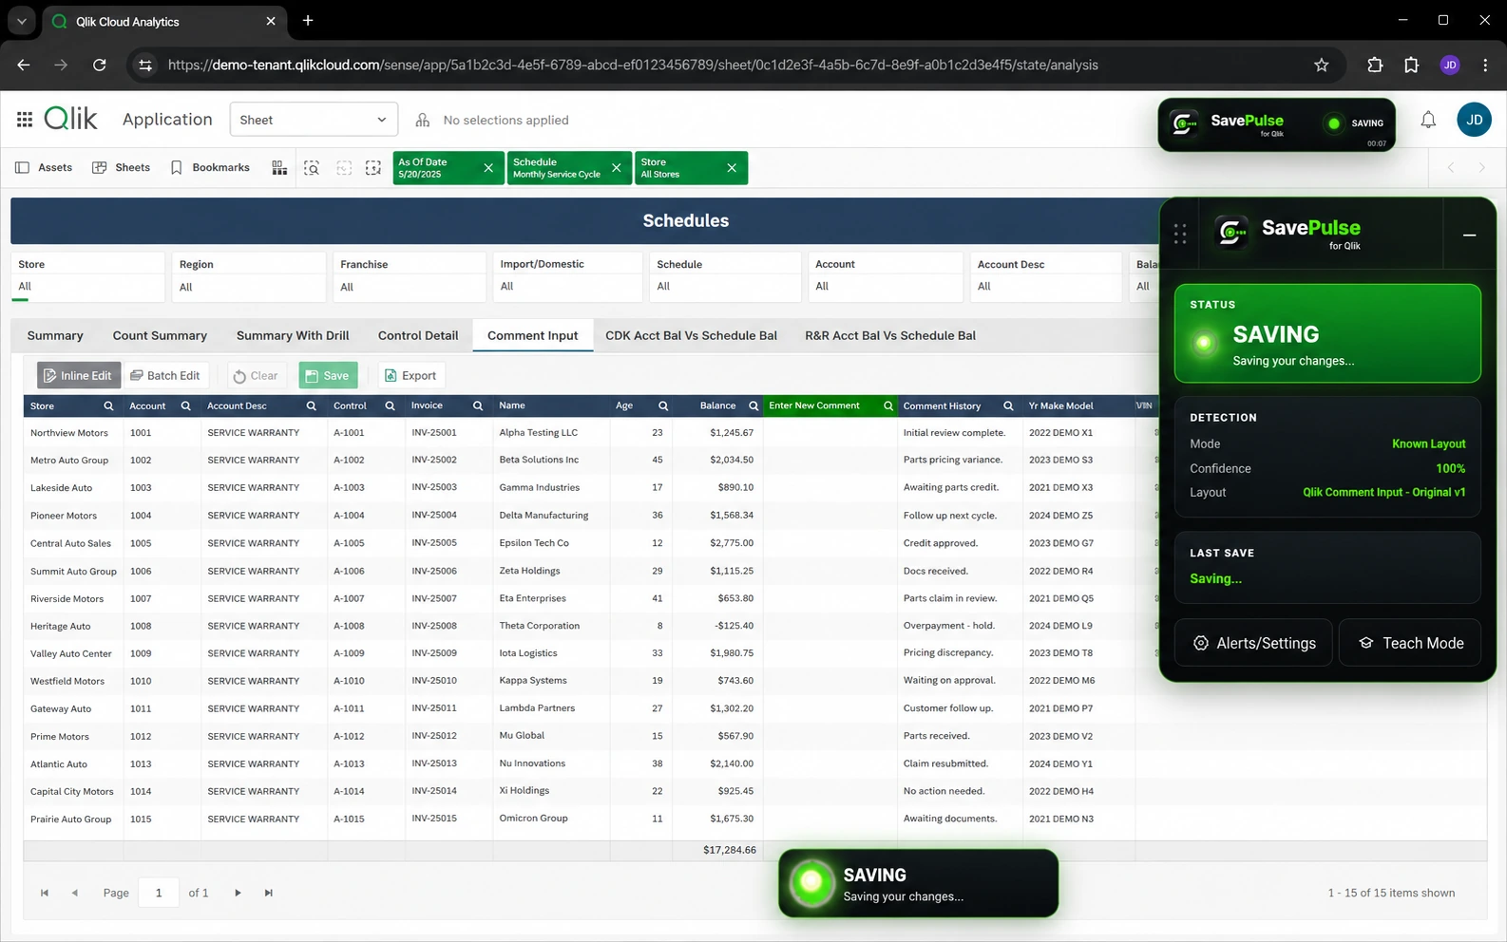
Task: Open the browser extensions icon
Action: [x=1375, y=65]
